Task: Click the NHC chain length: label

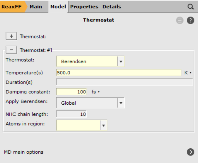Action: [x=27, y=114]
